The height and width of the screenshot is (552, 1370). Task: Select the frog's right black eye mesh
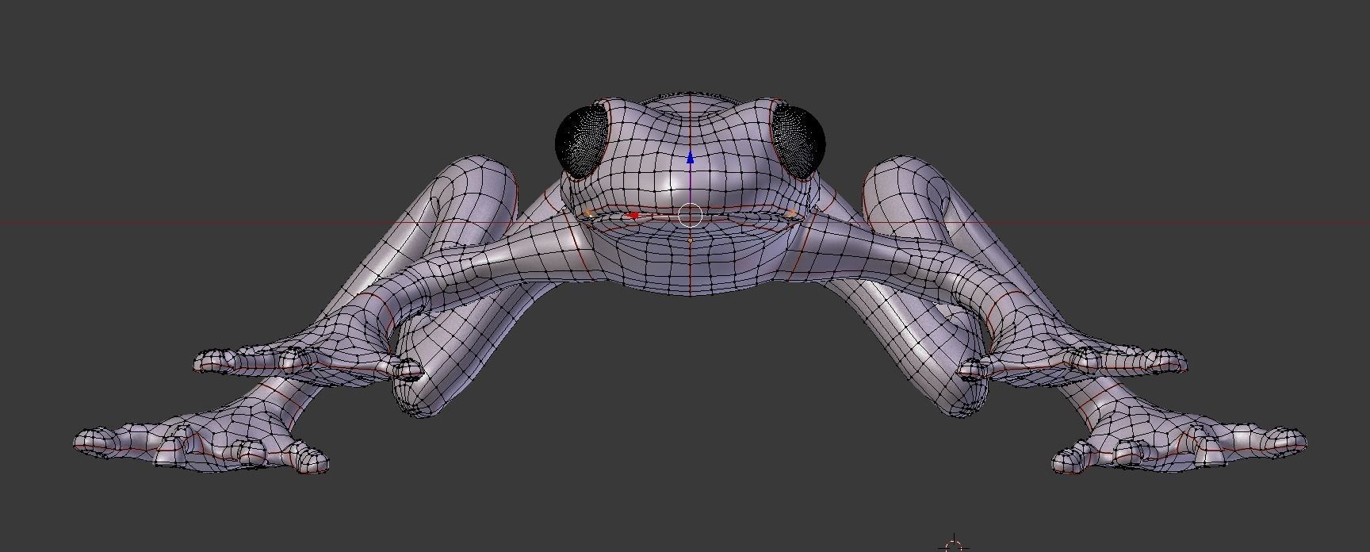tap(800, 141)
